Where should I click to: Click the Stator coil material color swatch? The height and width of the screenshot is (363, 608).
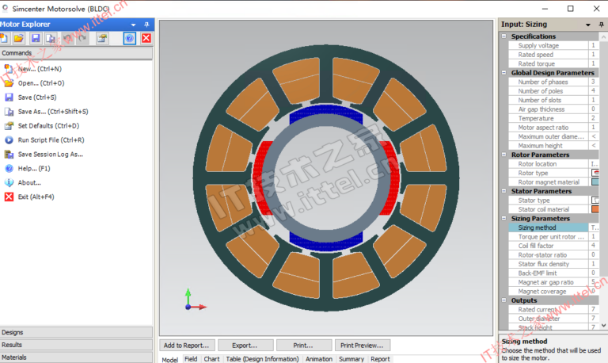click(x=595, y=209)
